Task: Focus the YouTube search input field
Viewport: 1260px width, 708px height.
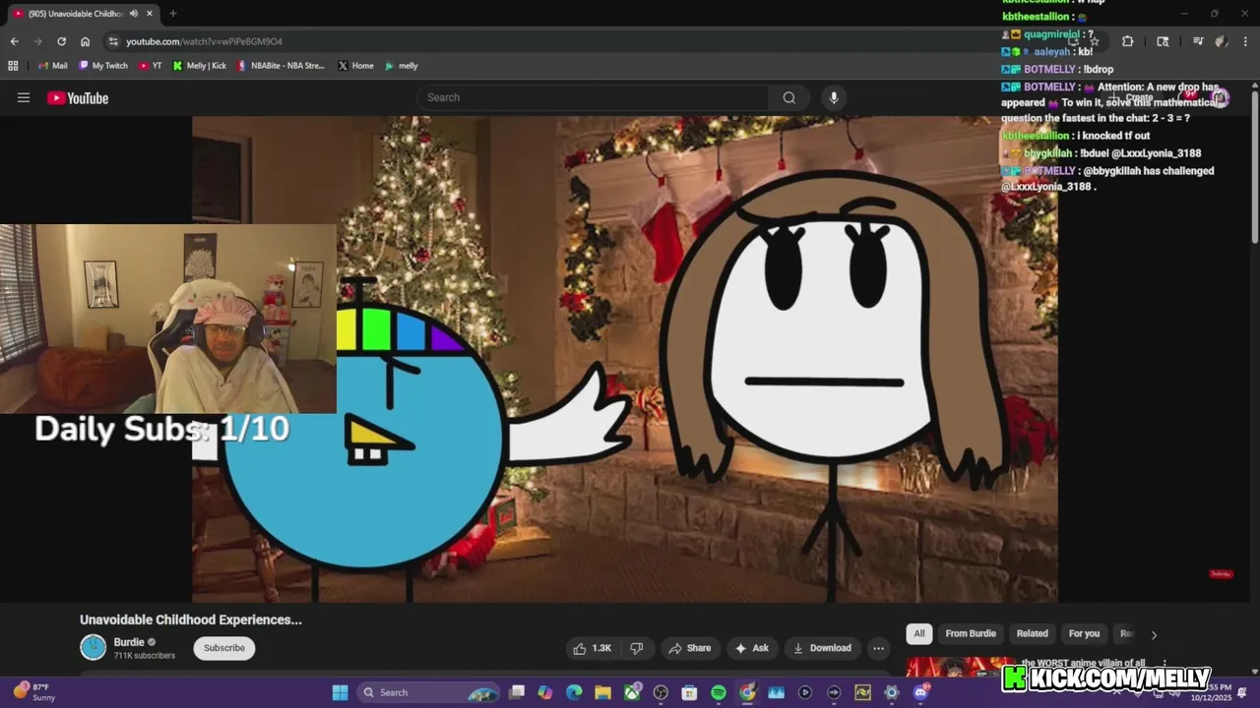Action: [593, 97]
